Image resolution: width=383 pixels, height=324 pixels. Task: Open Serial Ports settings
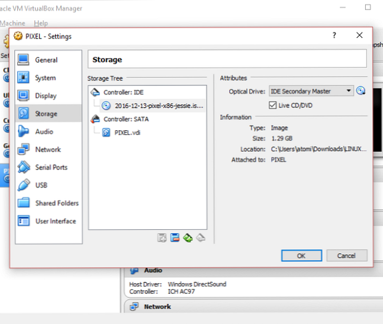click(x=51, y=167)
